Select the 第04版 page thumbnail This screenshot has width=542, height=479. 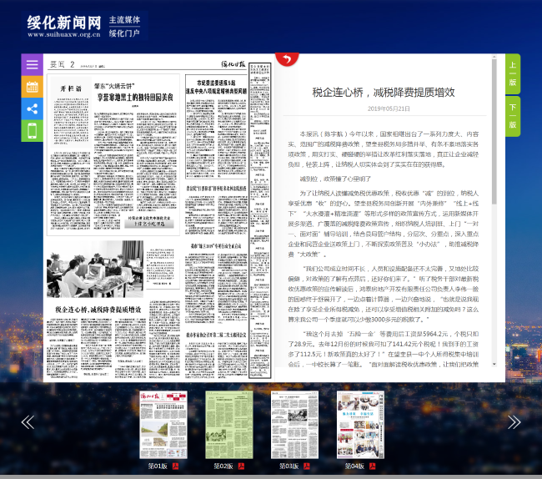point(359,424)
